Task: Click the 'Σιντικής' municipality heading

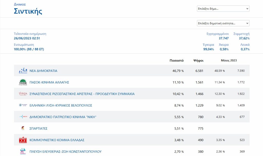Action: click(x=28, y=11)
